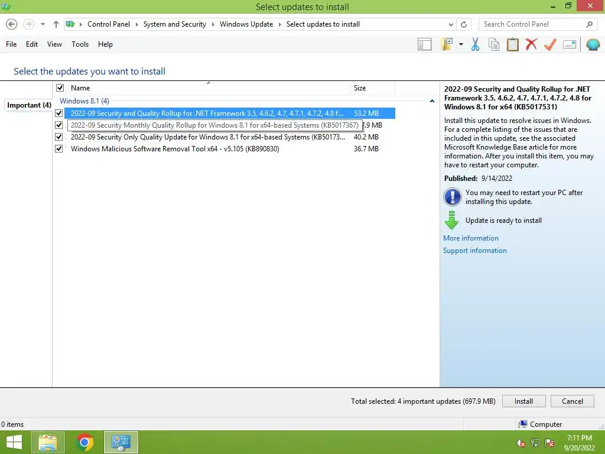Expand the chevron after Windows Update breadcrumb

point(279,24)
